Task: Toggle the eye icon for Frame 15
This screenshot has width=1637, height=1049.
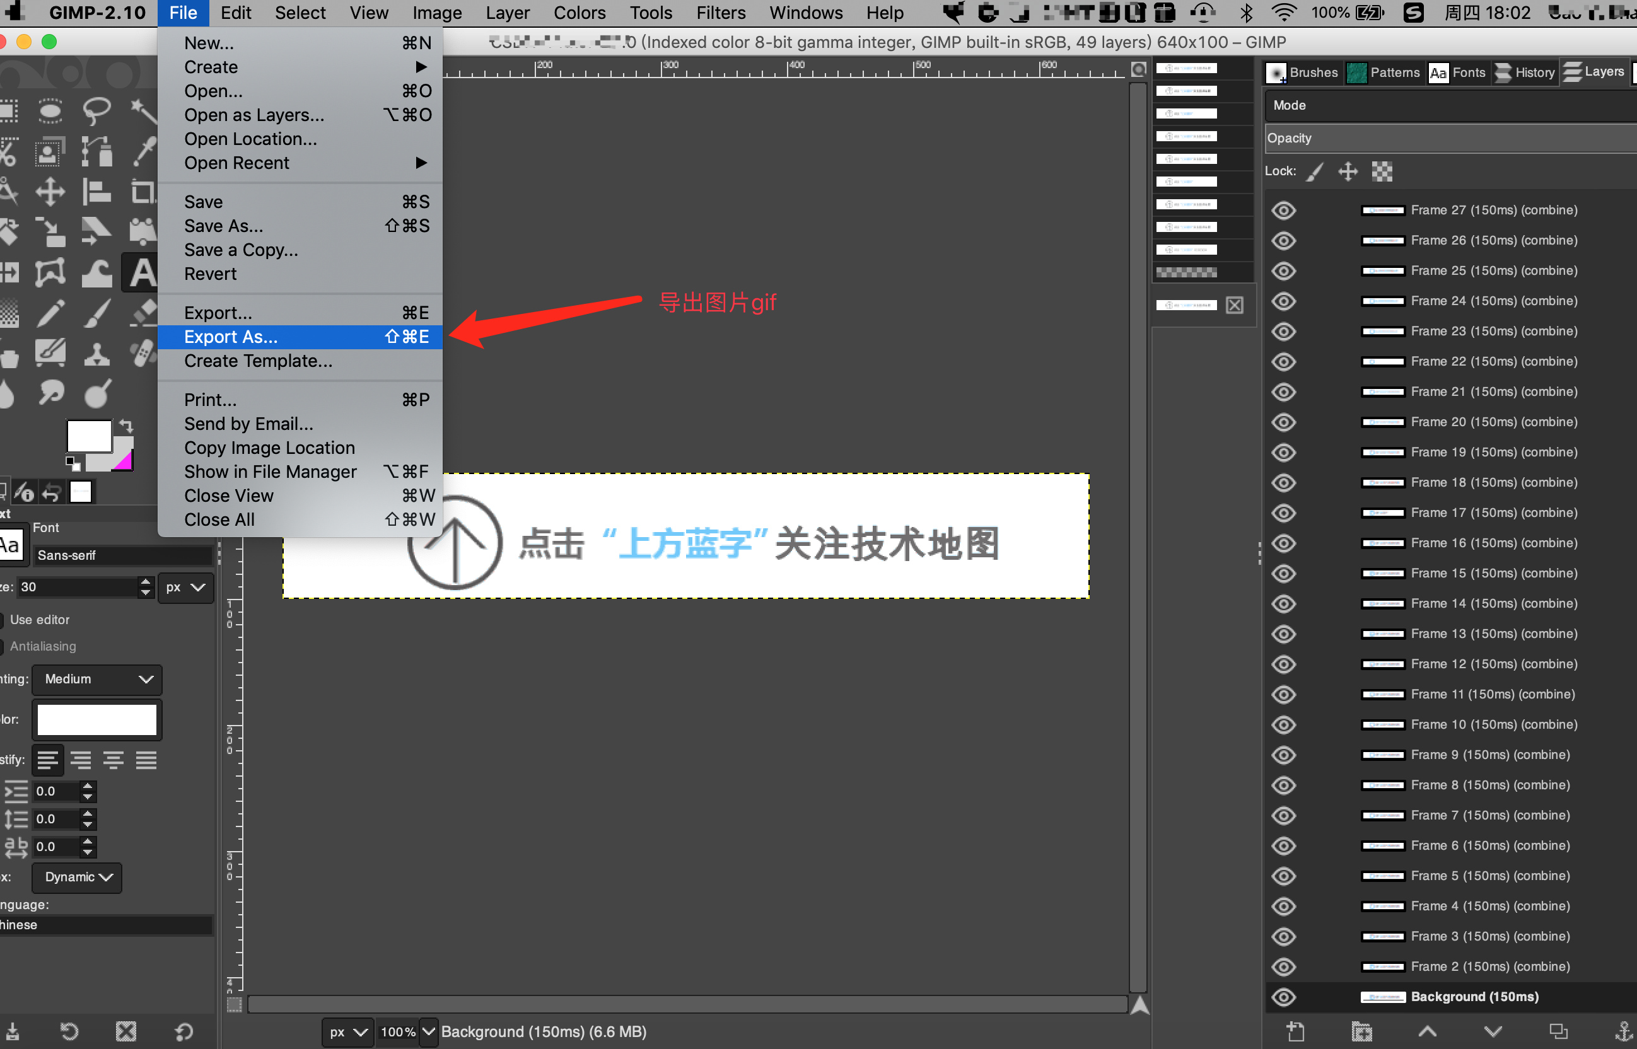Action: click(1283, 574)
